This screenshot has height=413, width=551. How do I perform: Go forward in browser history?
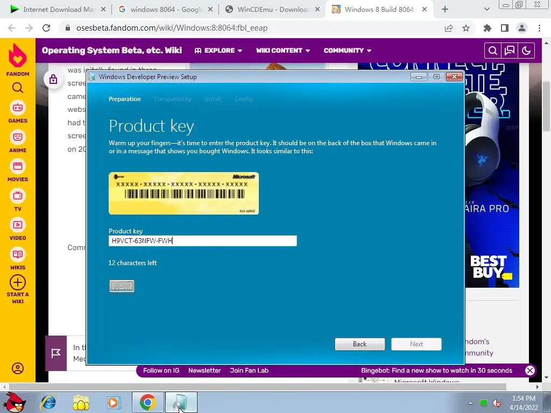29,28
